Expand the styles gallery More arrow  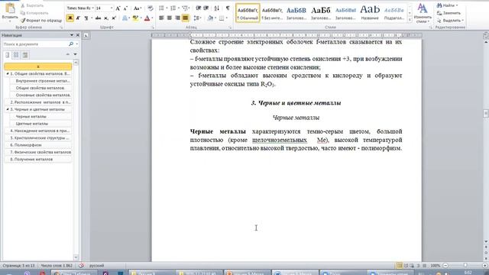tap(410, 20)
